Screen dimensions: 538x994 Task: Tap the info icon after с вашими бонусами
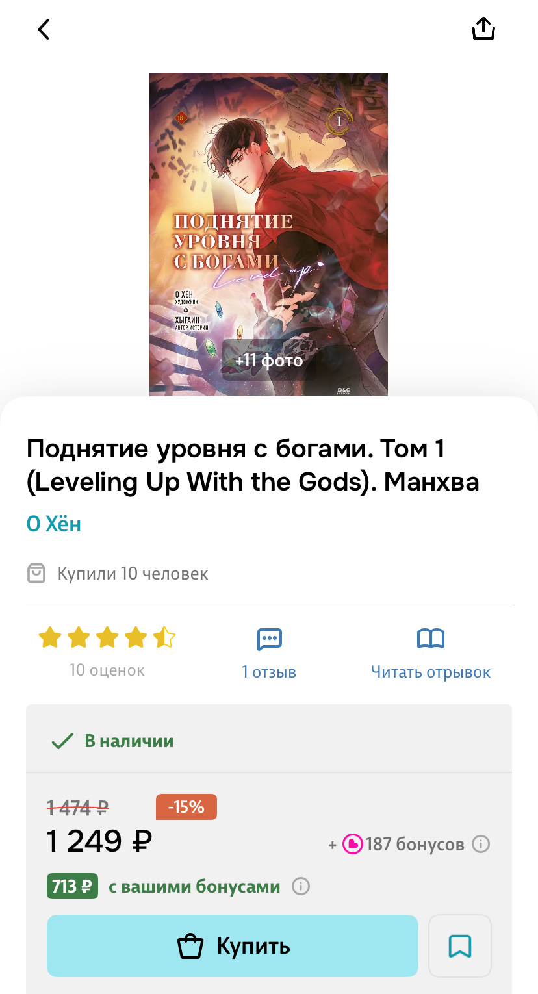click(x=300, y=886)
